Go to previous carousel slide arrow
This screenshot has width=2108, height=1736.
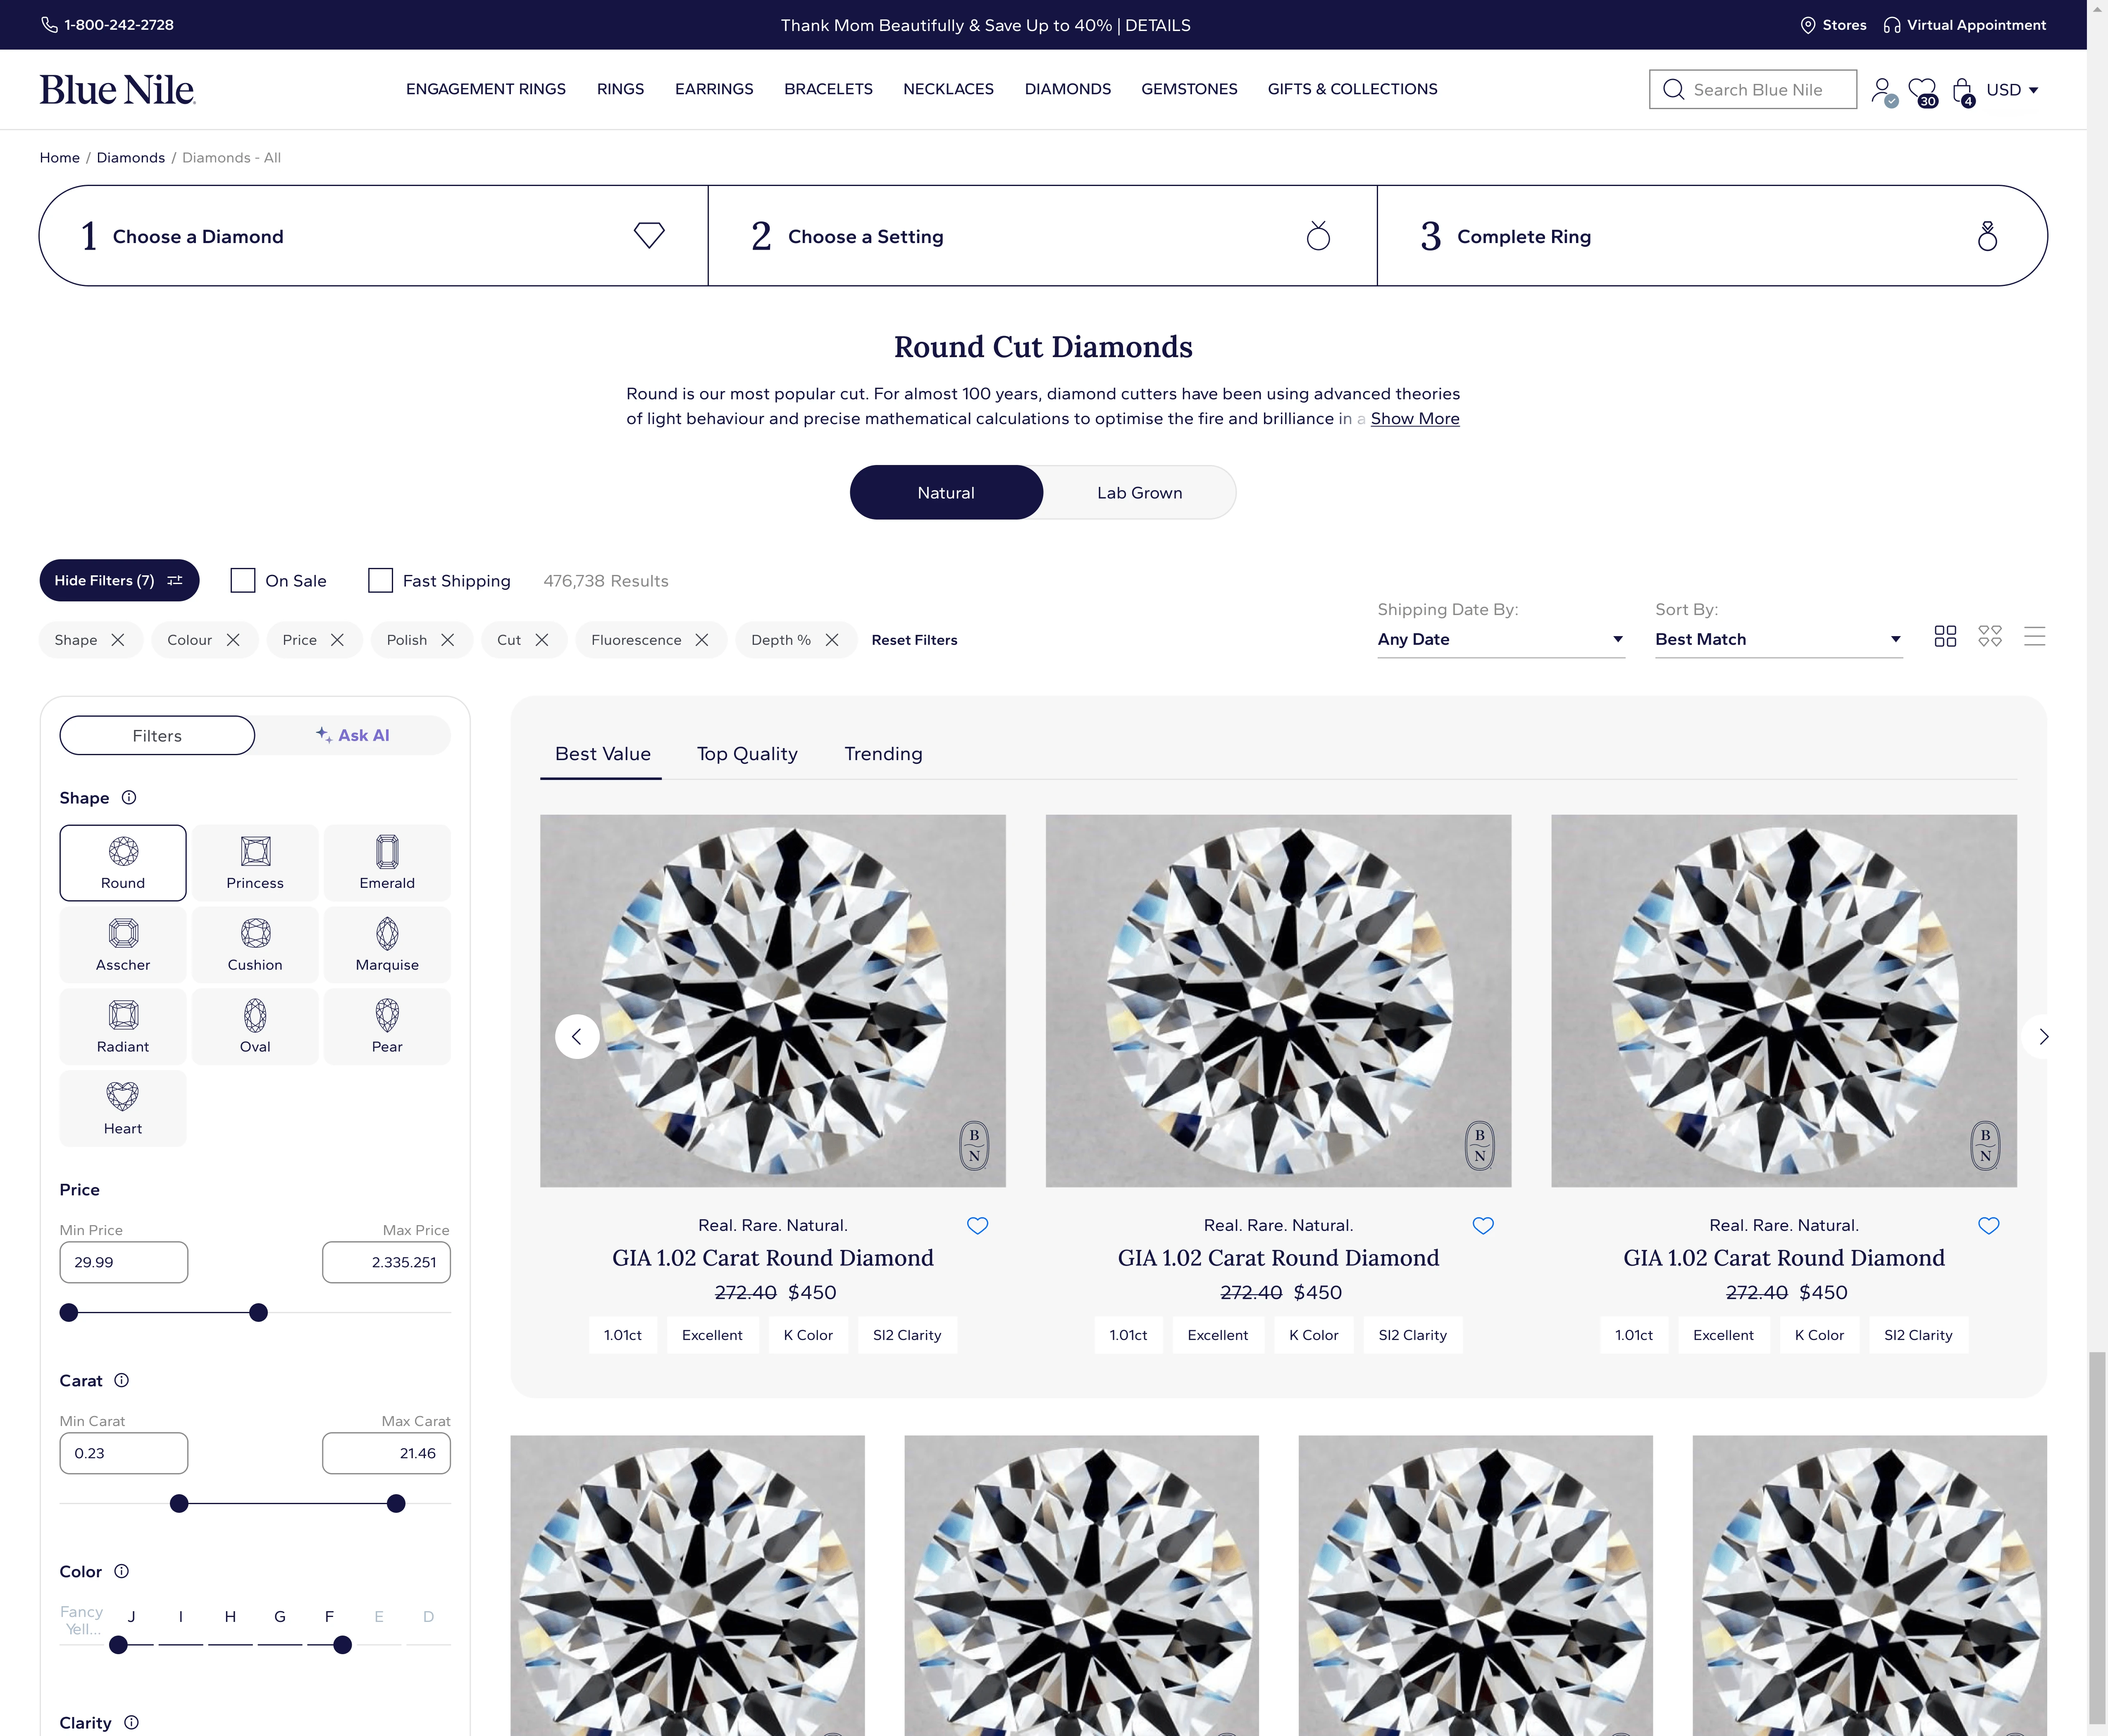577,1037
